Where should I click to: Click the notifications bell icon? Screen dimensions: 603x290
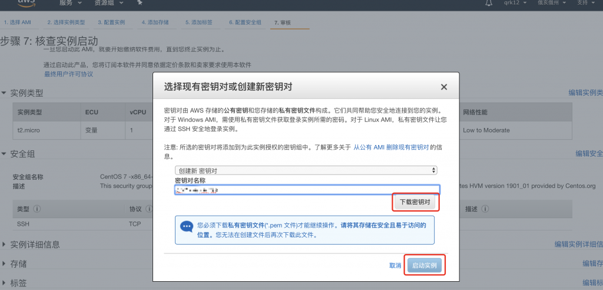[489, 3]
